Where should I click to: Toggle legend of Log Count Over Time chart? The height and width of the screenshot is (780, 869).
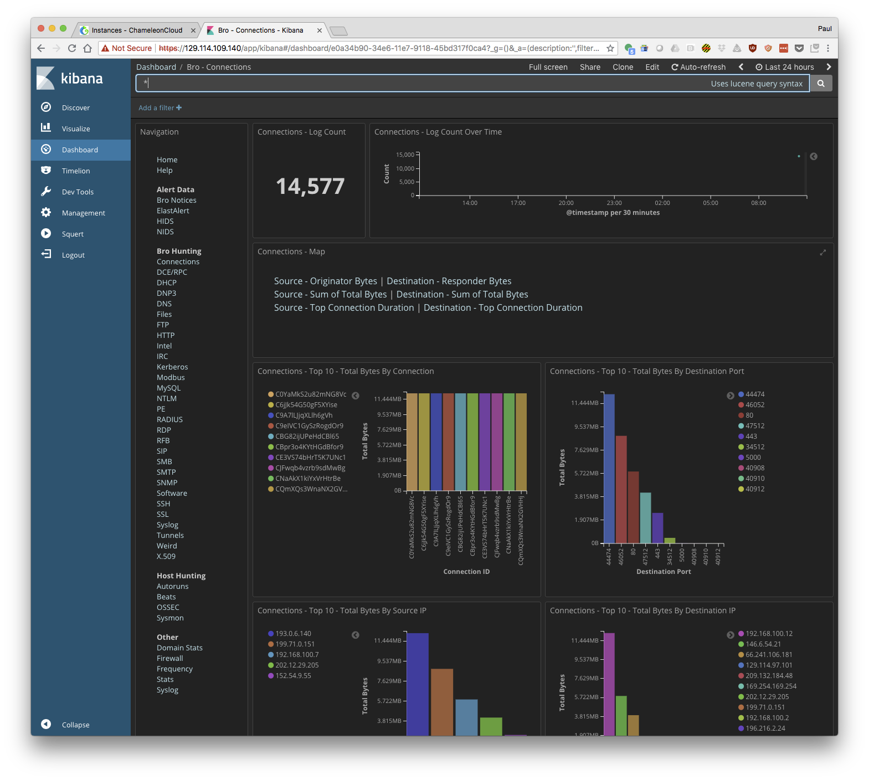(814, 156)
